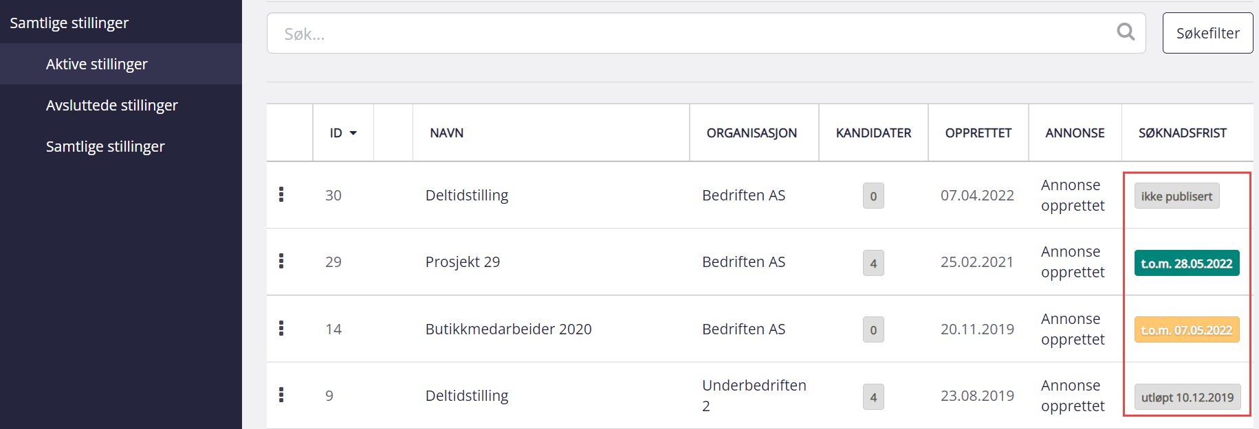This screenshot has height=429, width=1259.
Task: Open three-dot menu for Prosjekt 29
Action: (281, 261)
